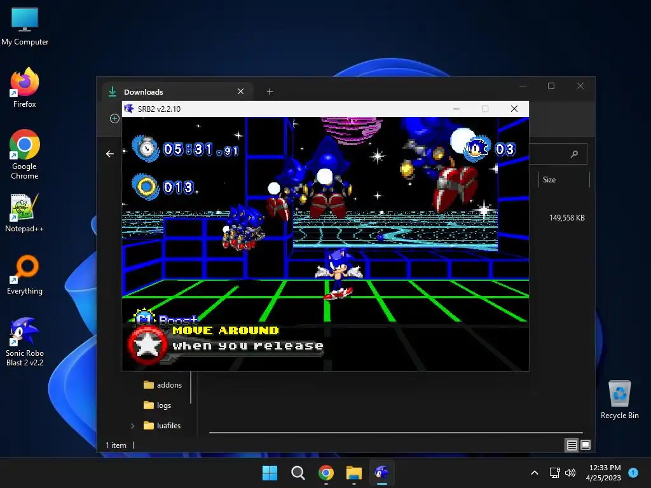The image size is (651, 488).
Task: Add a new File Explorer tab
Action: point(270,91)
